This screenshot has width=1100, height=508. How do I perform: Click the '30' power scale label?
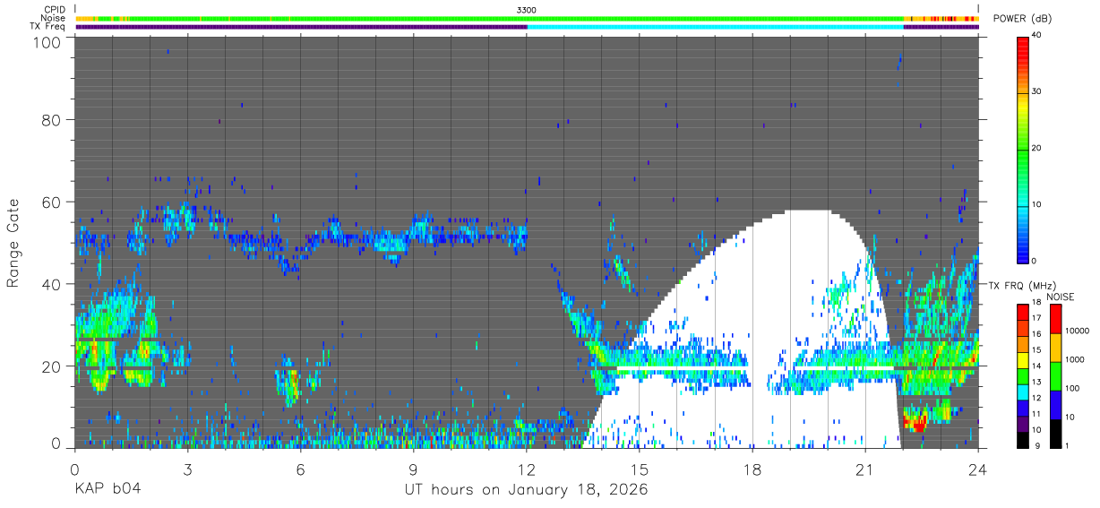pos(1037,92)
